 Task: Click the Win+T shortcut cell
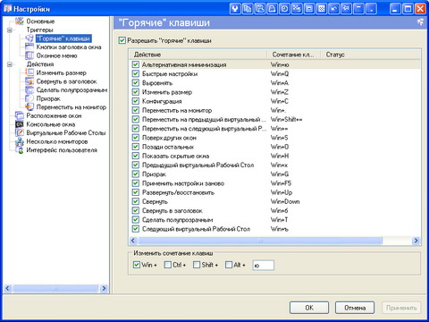click(x=279, y=220)
